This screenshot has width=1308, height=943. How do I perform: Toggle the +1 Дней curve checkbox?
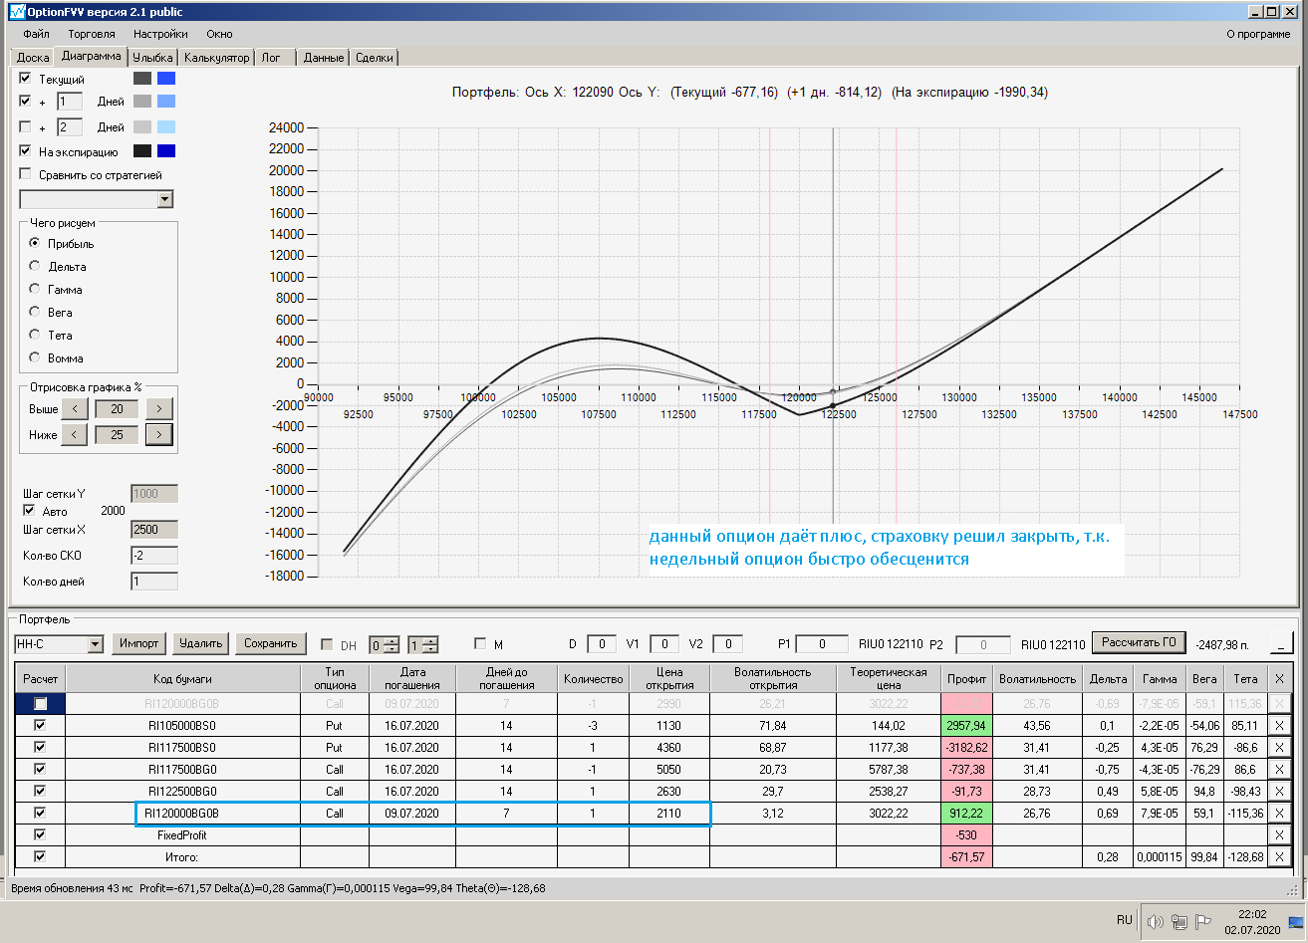tap(26, 101)
